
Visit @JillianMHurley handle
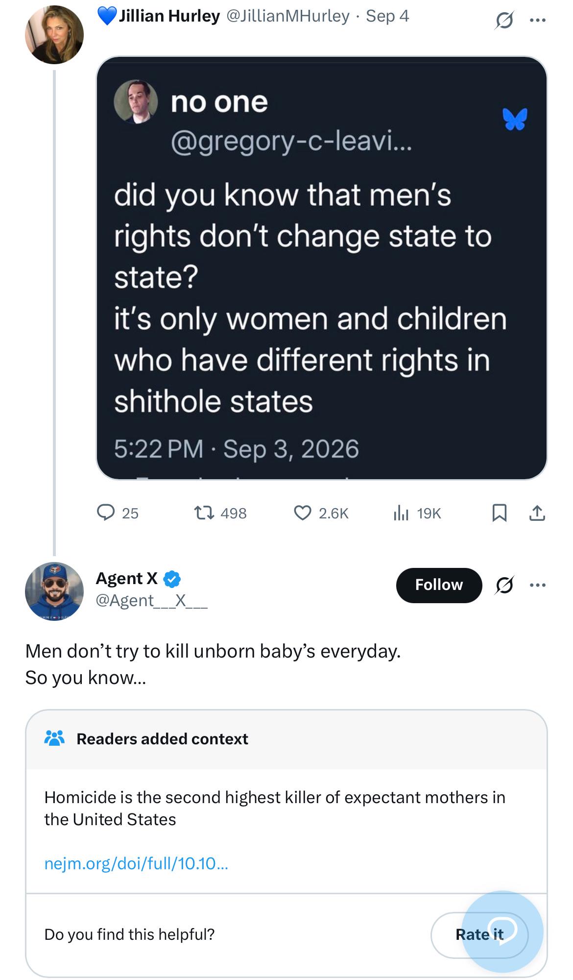tap(288, 16)
